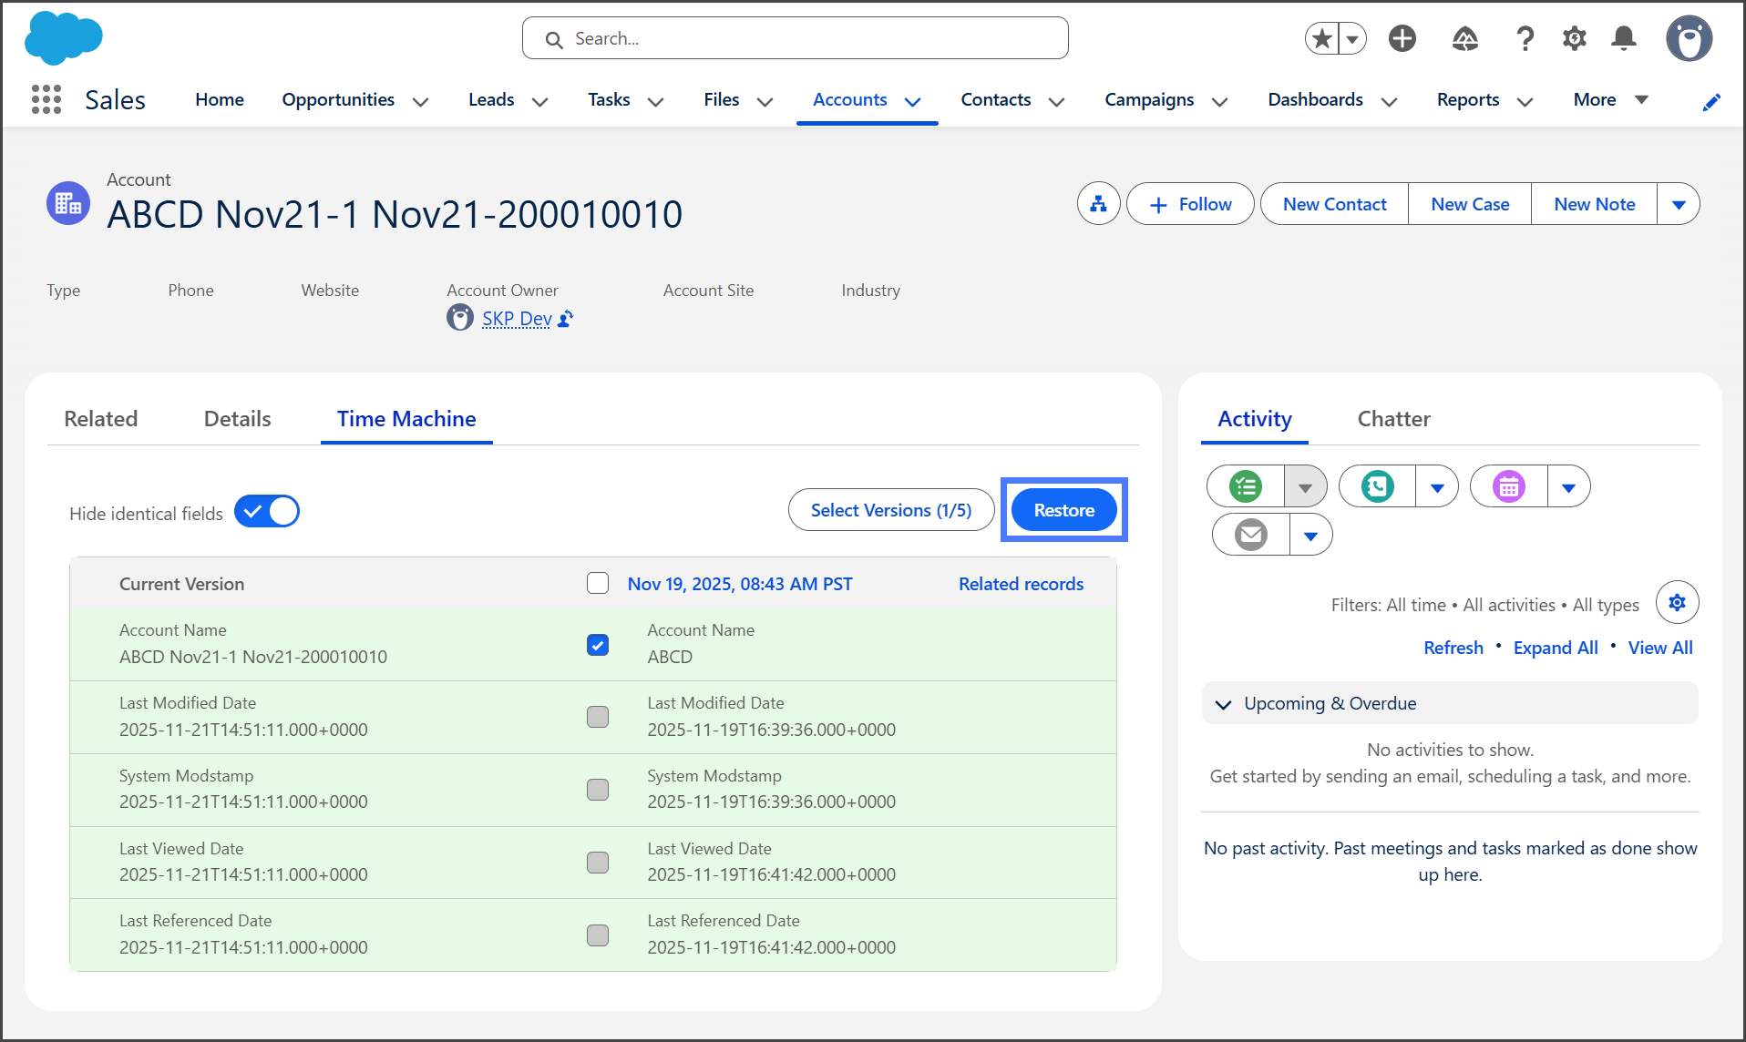Viewport: 1746px width, 1042px height.
Task: Collapse the Upcoming & Overdue section
Action: (1224, 704)
